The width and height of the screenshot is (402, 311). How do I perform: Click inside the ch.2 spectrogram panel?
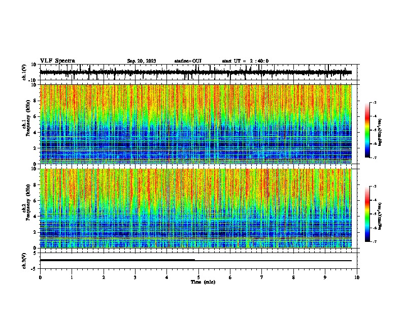pos(196,208)
